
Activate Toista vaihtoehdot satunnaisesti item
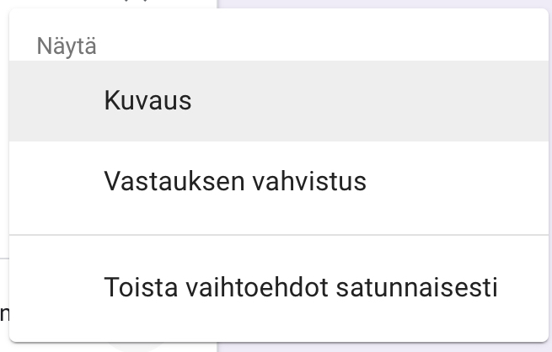[301, 288]
